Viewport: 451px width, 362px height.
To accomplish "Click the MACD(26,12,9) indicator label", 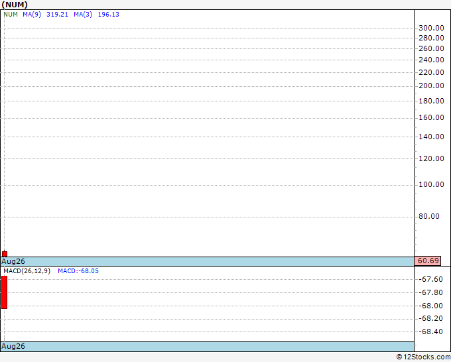I will coord(27,271).
